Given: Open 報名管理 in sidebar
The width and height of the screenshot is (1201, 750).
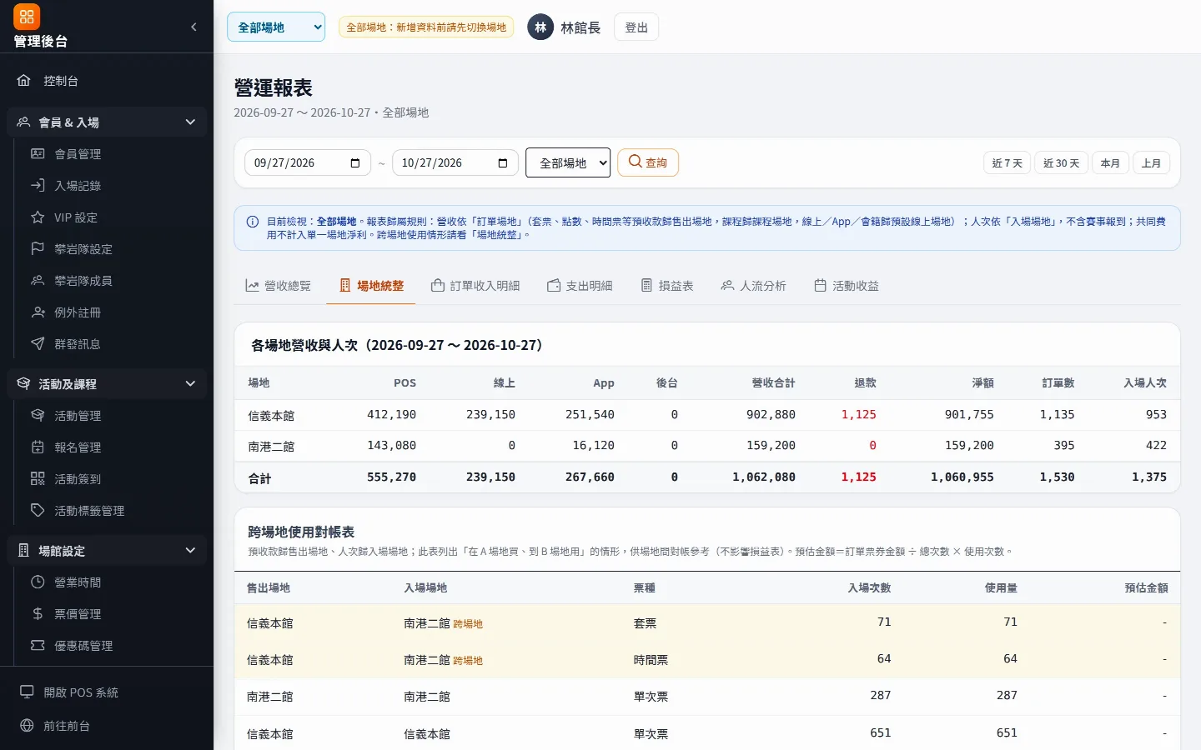Looking at the screenshot, I should [x=112, y=447].
